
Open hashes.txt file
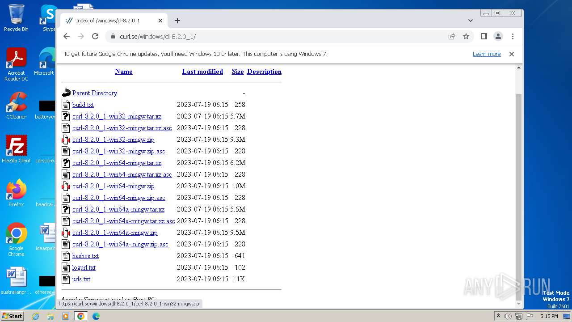(85, 256)
